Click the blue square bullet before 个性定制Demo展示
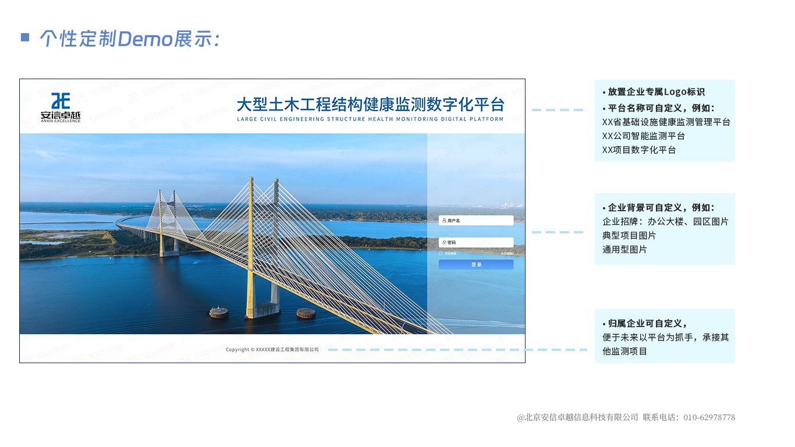The height and width of the screenshot is (447, 795). click(25, 37)
